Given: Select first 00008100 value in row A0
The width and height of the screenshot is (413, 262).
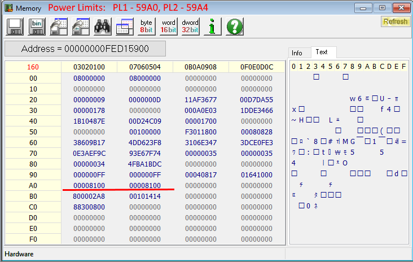Looking at the screenshot, I should click(89, 185).
